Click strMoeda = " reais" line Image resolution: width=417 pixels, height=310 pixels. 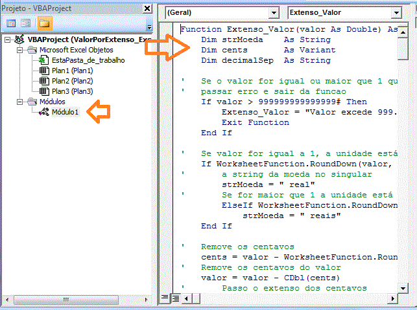291,216
